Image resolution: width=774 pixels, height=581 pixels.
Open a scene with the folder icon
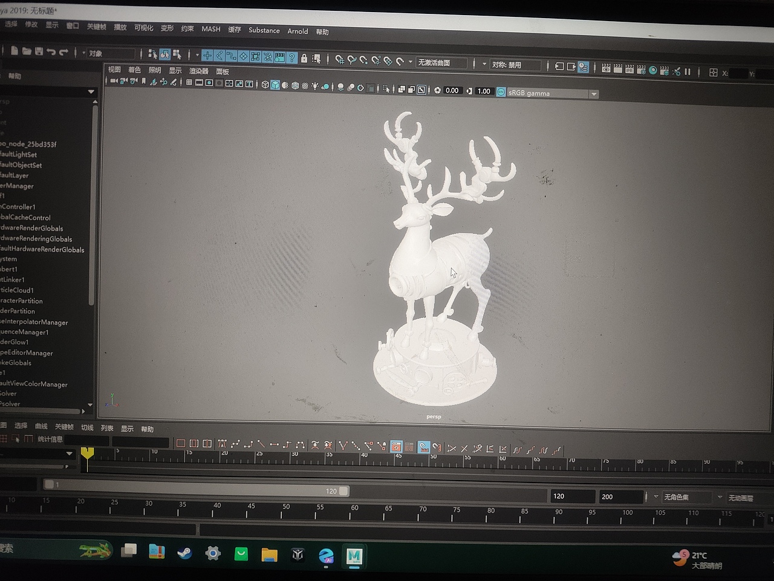(x=27, y=51)
